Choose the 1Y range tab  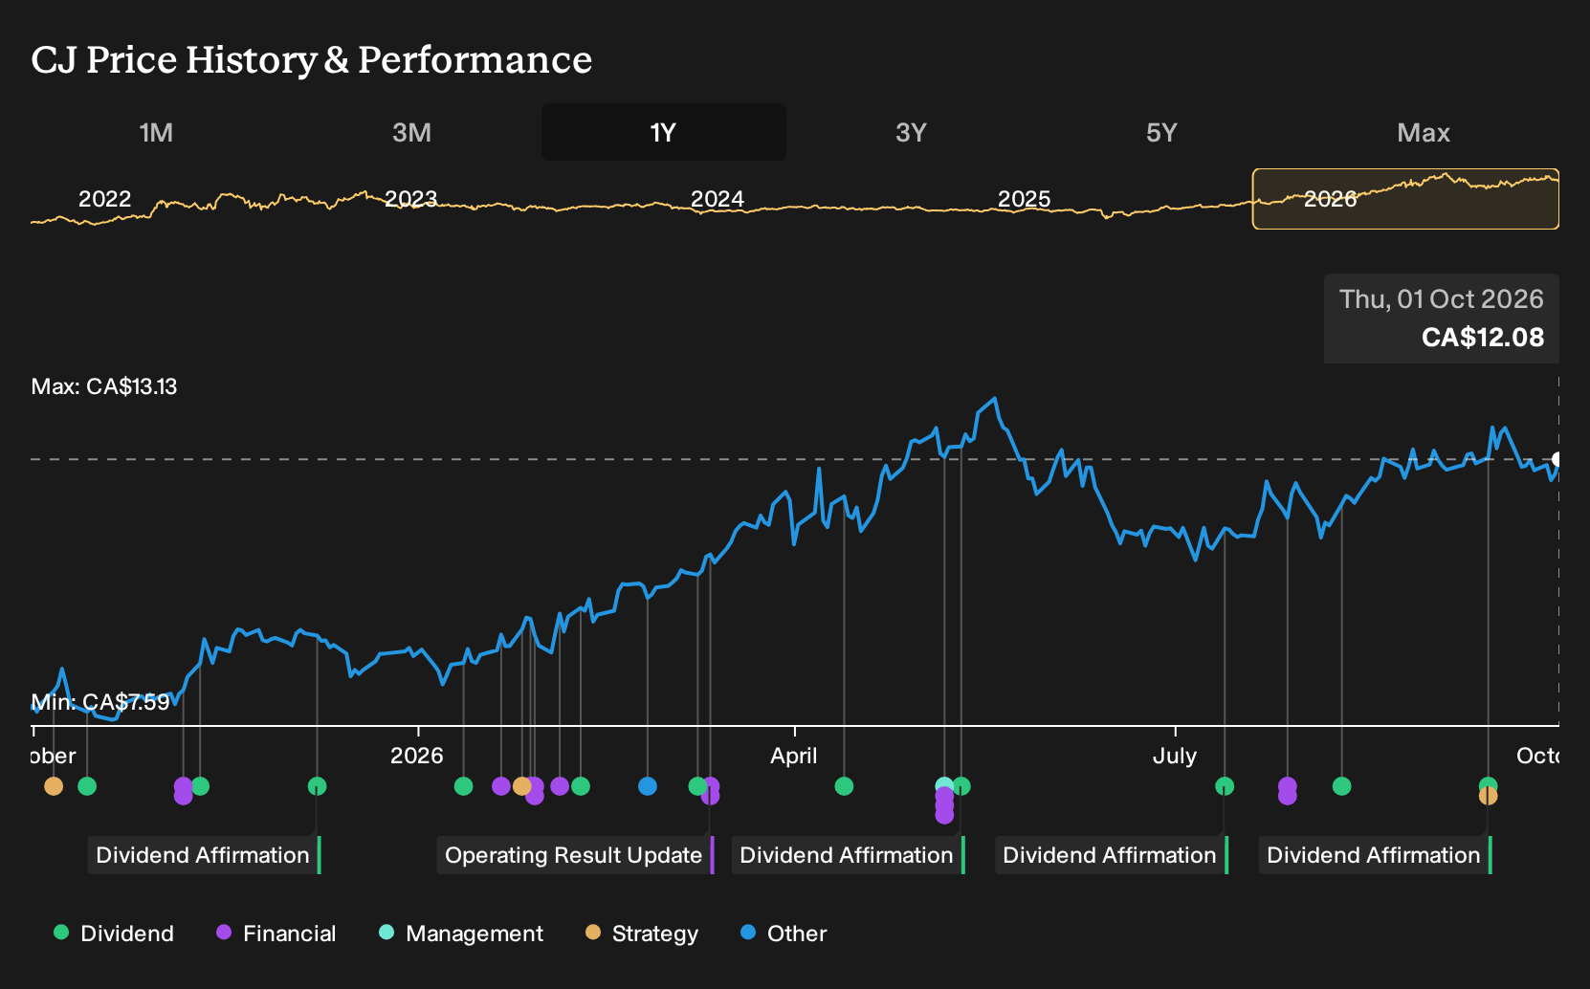(x=664, y=132)
